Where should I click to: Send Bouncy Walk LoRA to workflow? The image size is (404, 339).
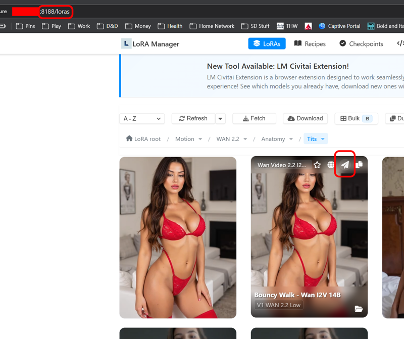tap(345, 165)
